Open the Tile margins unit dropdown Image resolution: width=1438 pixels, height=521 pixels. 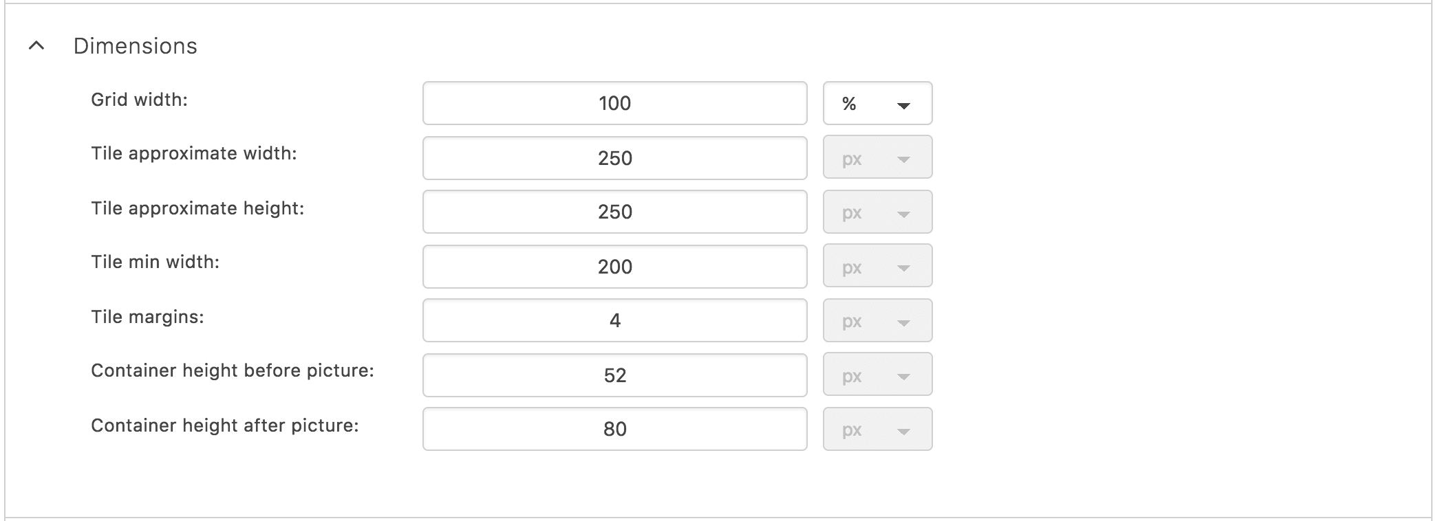(x=877, y=321)
